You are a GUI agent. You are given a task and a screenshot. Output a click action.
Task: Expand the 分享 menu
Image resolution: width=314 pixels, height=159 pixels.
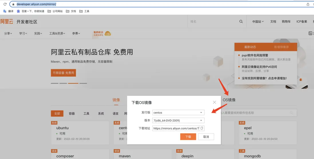8,33
